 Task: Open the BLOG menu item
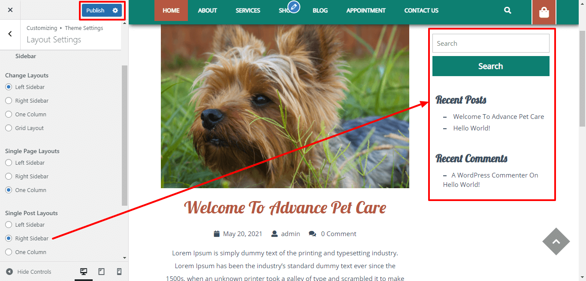click(320, 10)
